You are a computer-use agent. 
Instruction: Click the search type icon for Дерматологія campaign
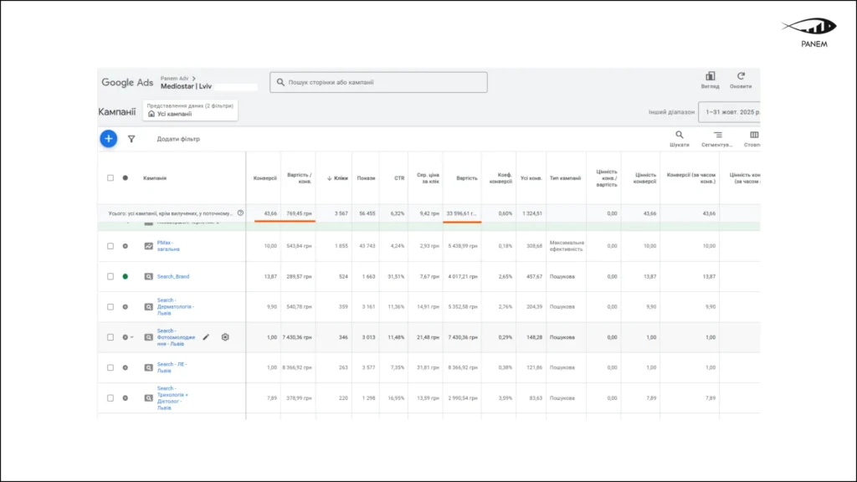149,306
